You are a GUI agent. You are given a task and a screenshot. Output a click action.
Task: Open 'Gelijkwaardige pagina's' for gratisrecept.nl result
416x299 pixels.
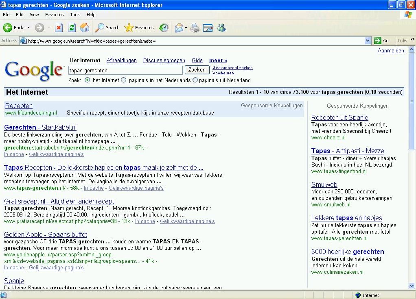click(187, 221)
